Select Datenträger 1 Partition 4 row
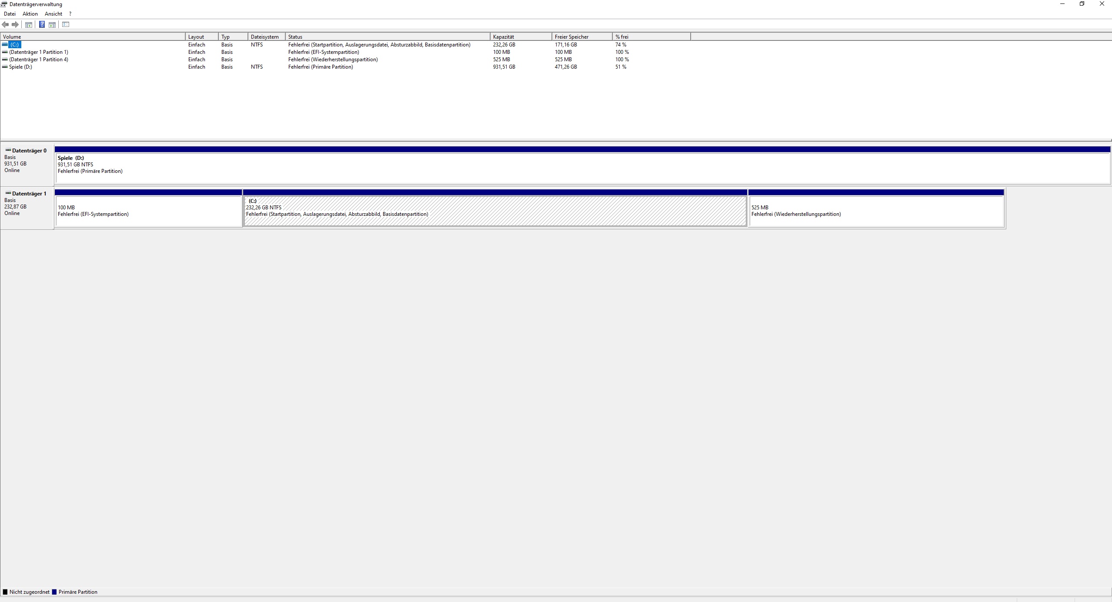The image size is (1112, 602). click(x=38, y=60)
